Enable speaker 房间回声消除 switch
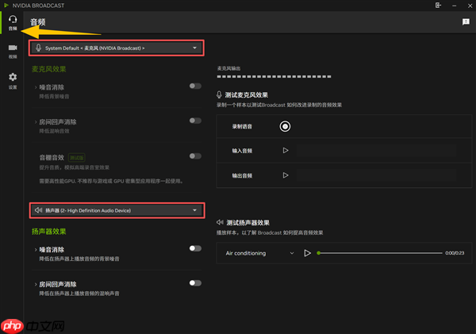Screen dimensions: 476x334 (x=194, y=282)
